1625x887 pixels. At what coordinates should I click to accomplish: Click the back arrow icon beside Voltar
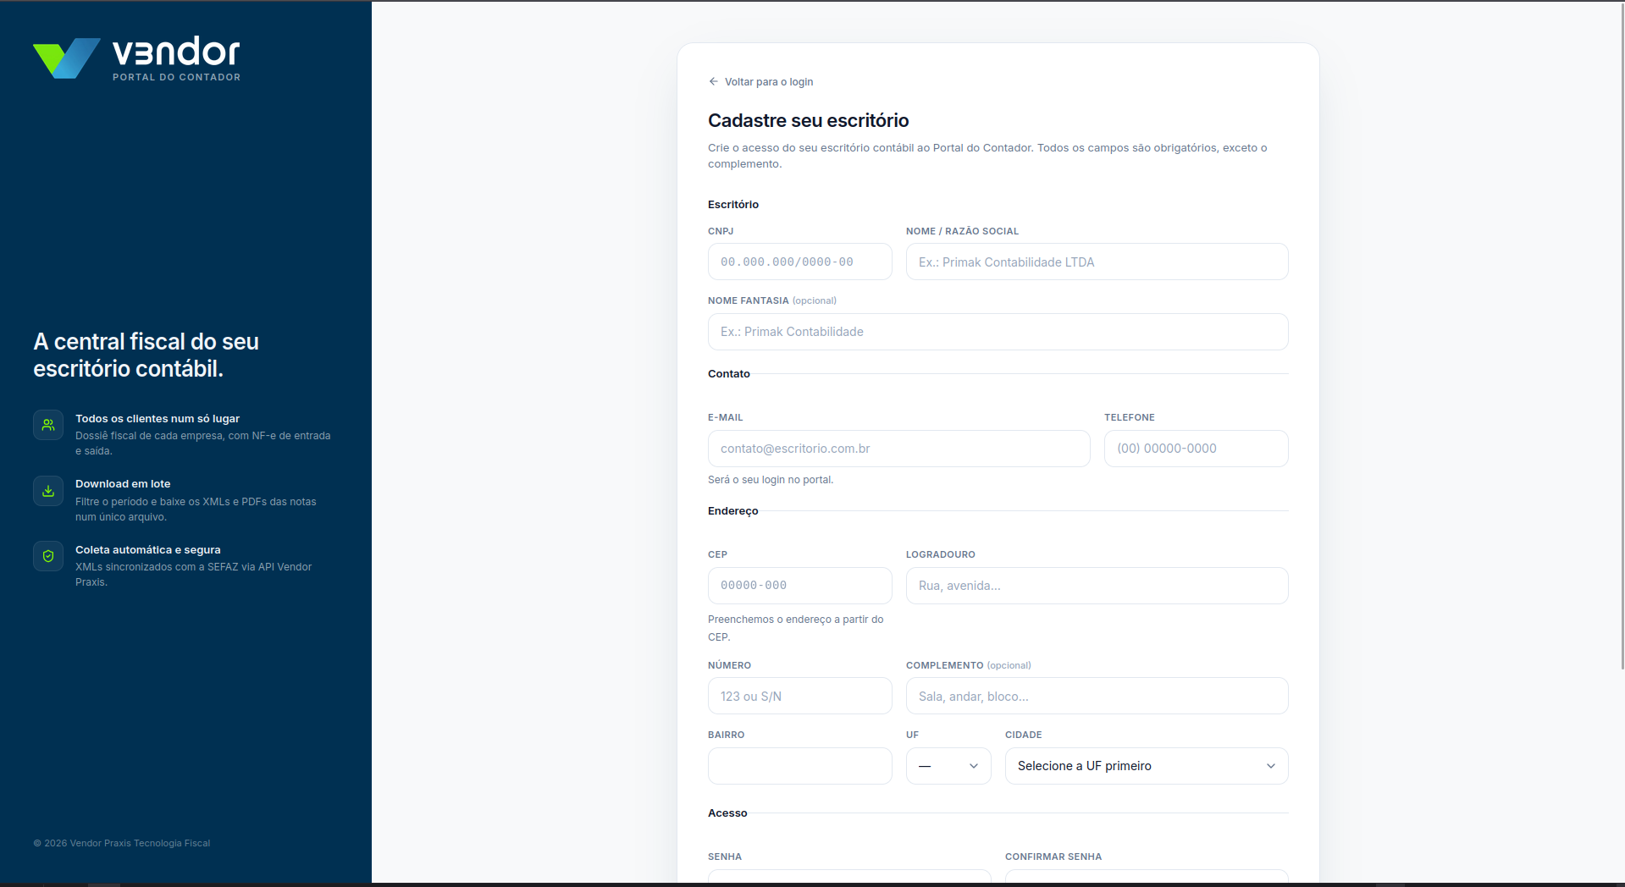coord(713,82)
